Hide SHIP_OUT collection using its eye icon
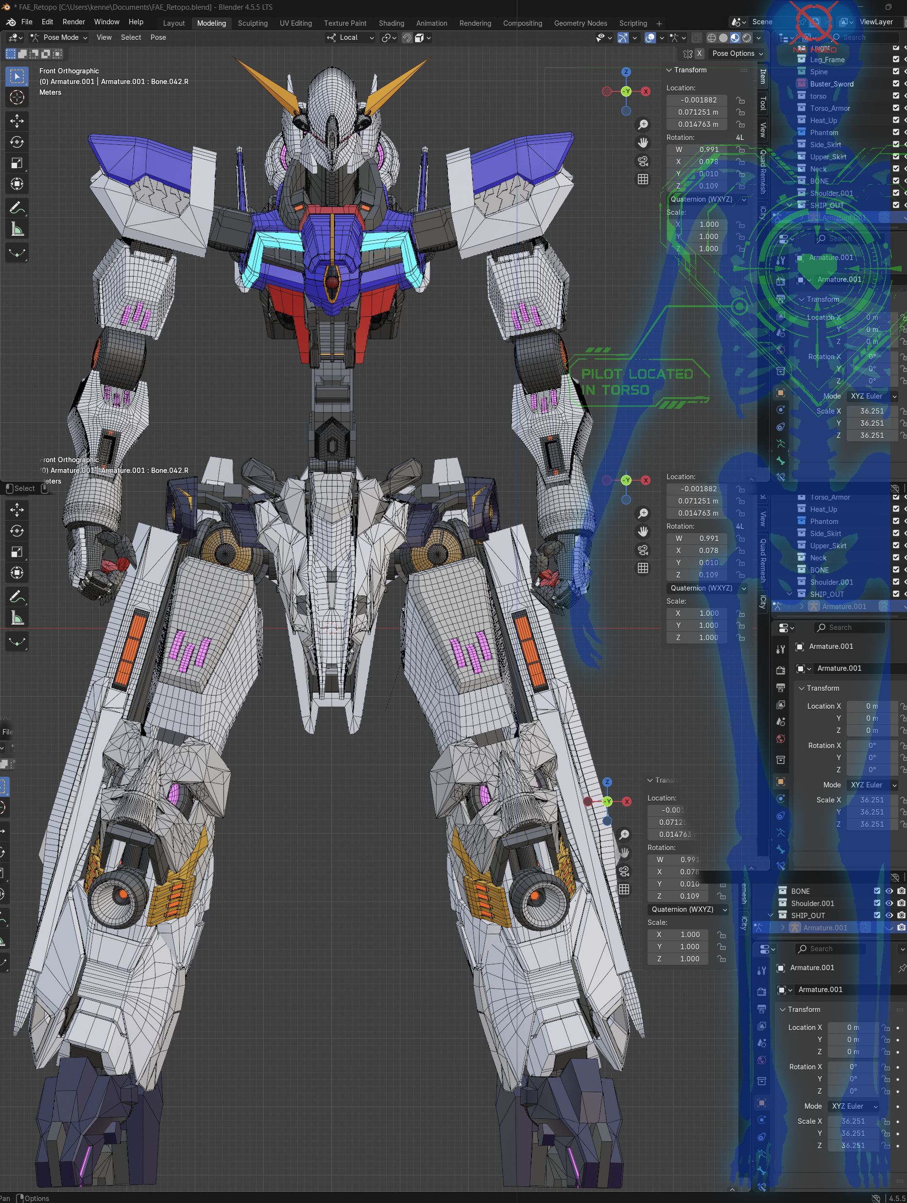The image size is (907, 1203). coord(889,915)
